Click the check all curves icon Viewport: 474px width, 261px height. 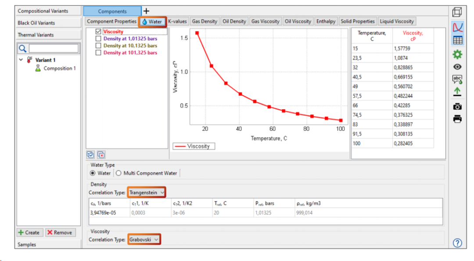coord(91,154)
